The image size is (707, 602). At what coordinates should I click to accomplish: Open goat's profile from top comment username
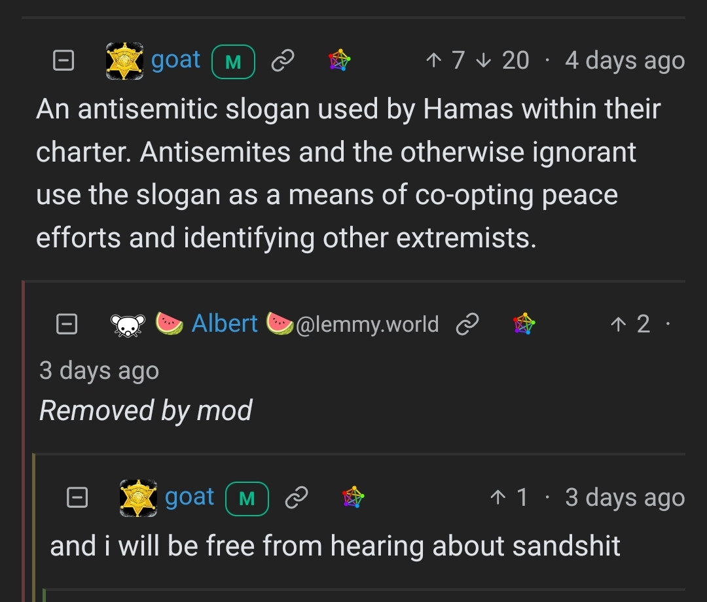(175, 60)
